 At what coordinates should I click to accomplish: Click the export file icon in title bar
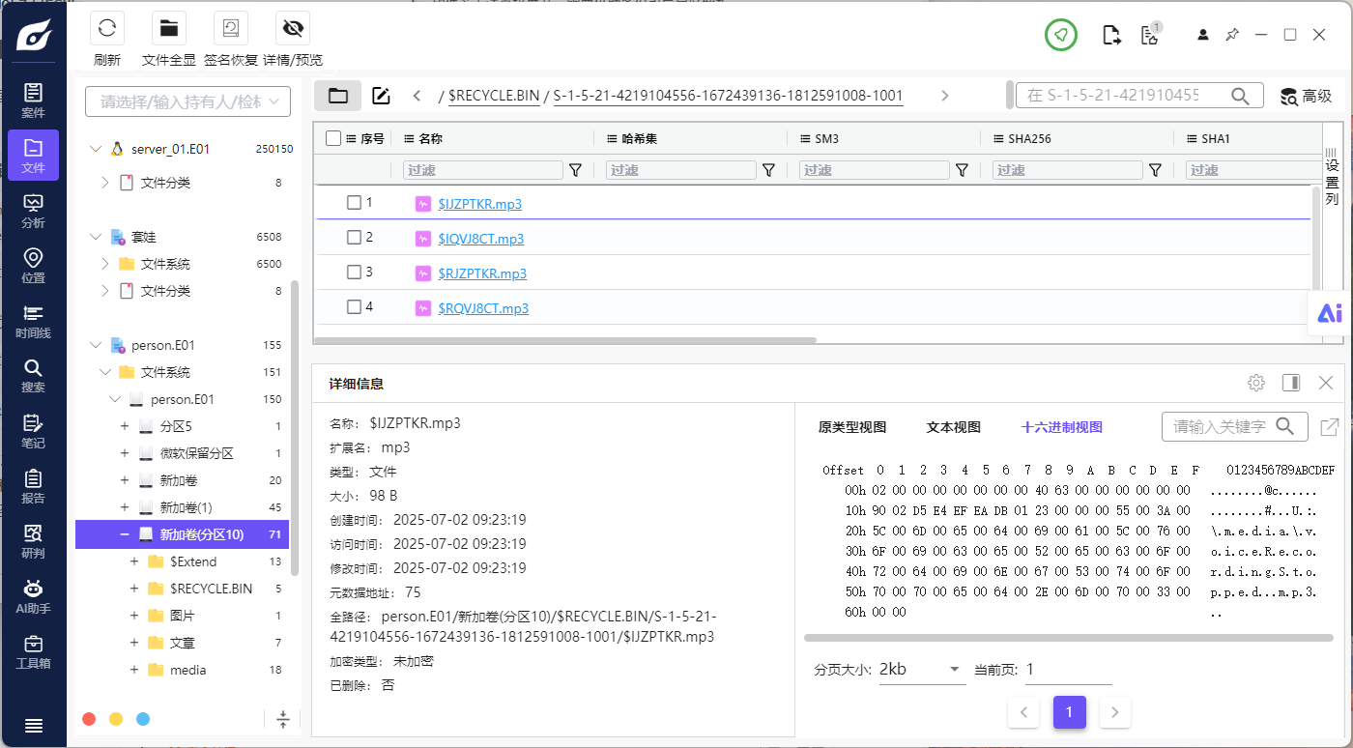point(1112,36)
